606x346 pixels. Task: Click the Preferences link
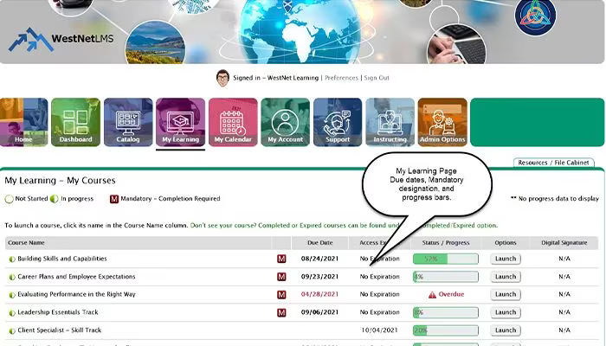(341, 78)
